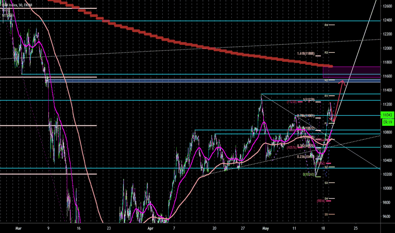The image size is (395, 233).
Task: Select the 10400 price axis label
Action: (387, 160)
